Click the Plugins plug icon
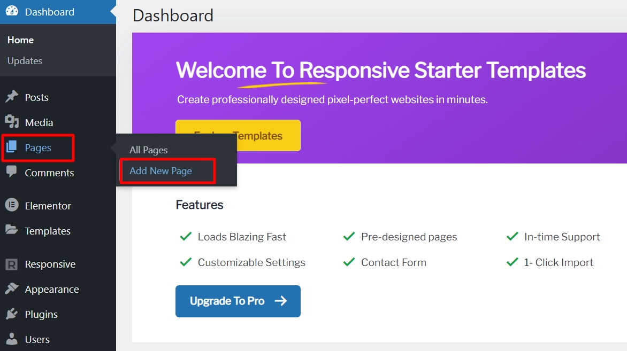 click(x=12, y=314)
